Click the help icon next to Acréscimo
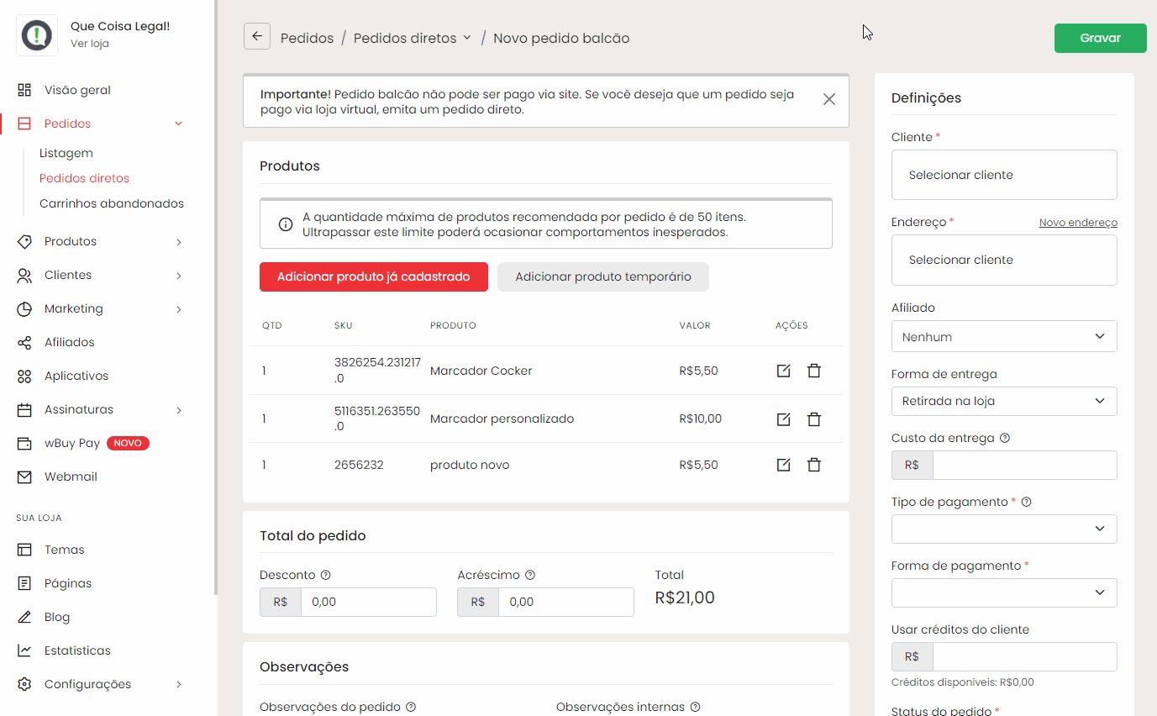 [x=530, y=576]
